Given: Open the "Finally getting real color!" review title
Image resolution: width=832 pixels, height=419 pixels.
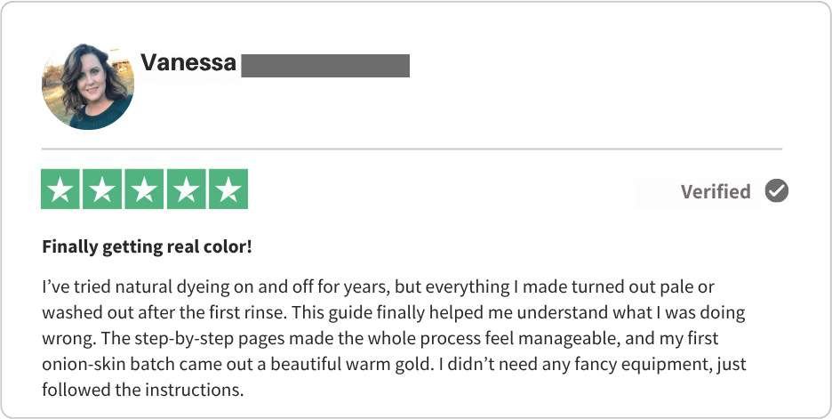Looking at the screenshot, I should (147, 246).
